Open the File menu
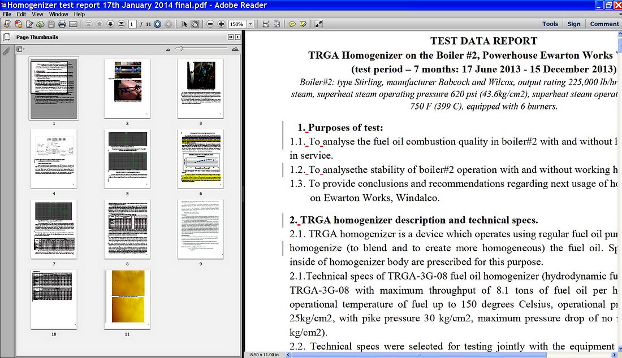Screen dimensions: 622x358 pos(7,14)
